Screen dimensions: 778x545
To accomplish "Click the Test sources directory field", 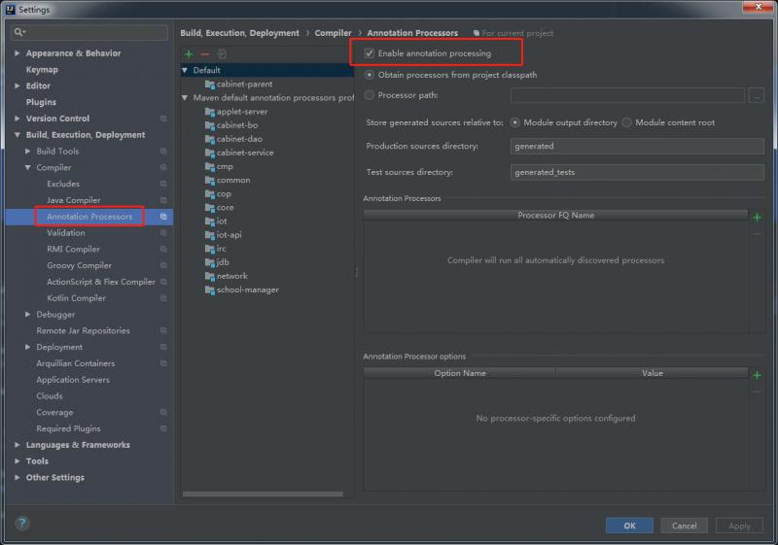I will (637, 172).
